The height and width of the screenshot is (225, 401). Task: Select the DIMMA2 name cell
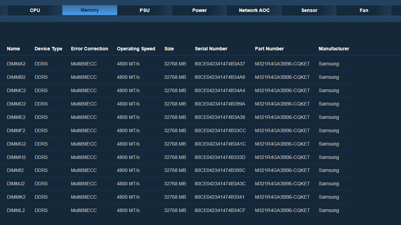click(16, 64)
